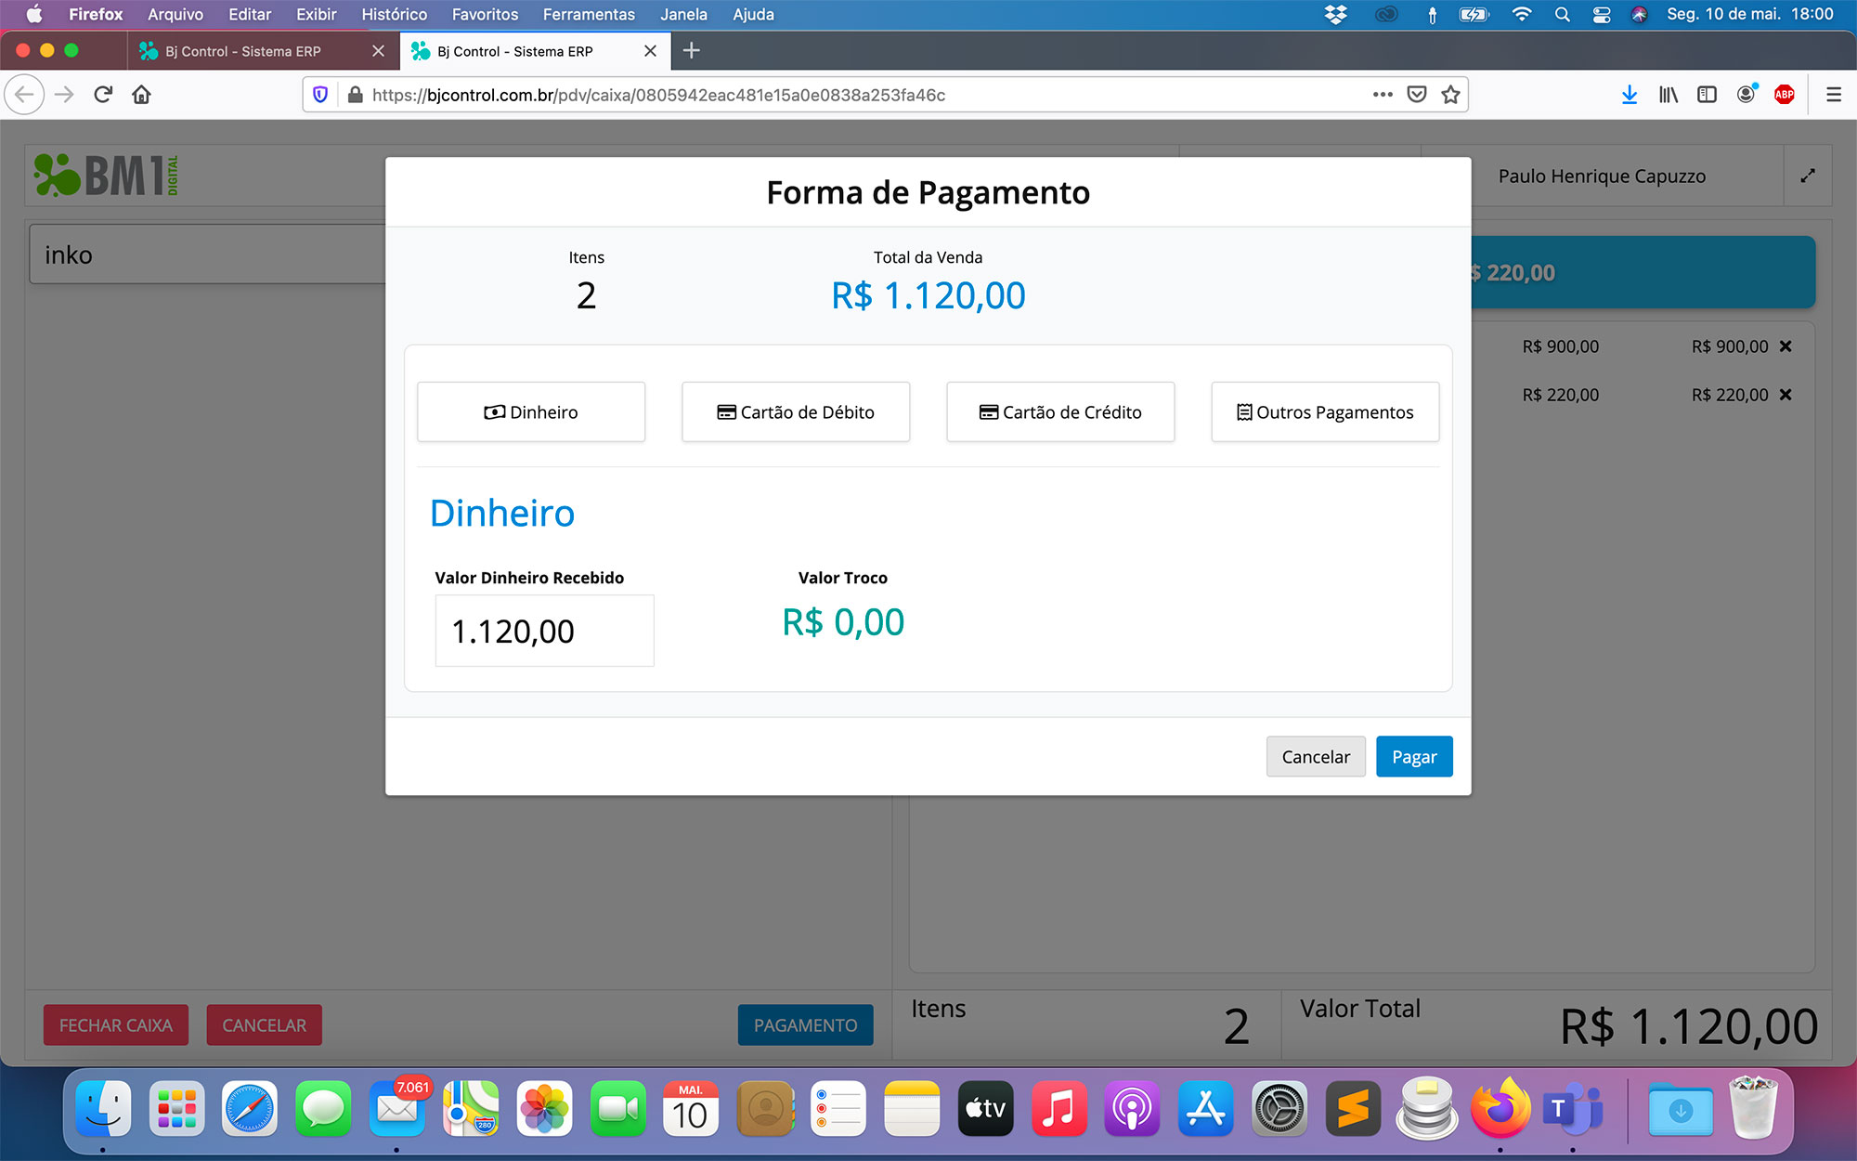Choose Cartão de Débito payment option
This screenshot has height=1161, width=1857.
pos(796,411)
